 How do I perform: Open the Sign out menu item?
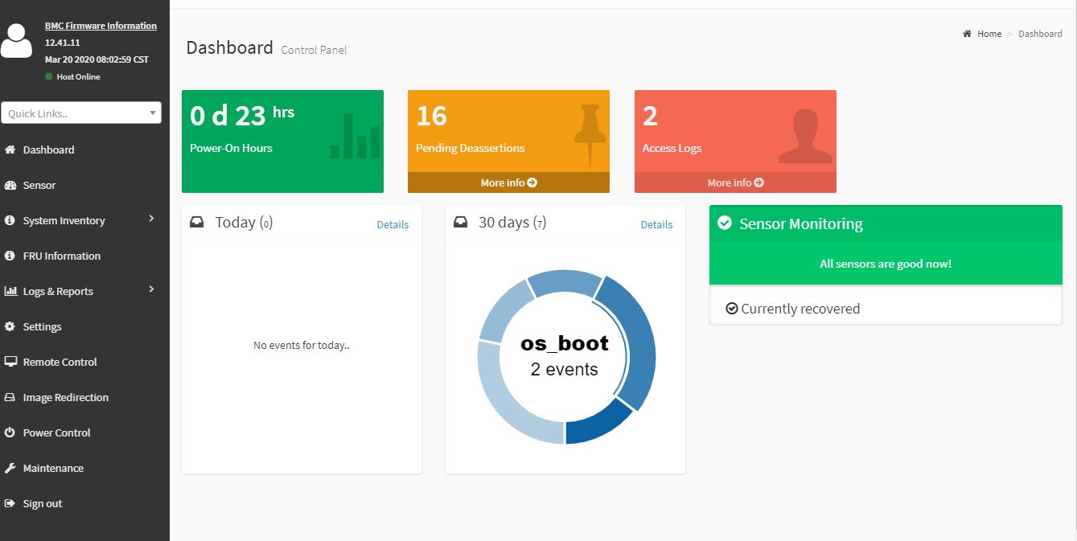(42, 503)
